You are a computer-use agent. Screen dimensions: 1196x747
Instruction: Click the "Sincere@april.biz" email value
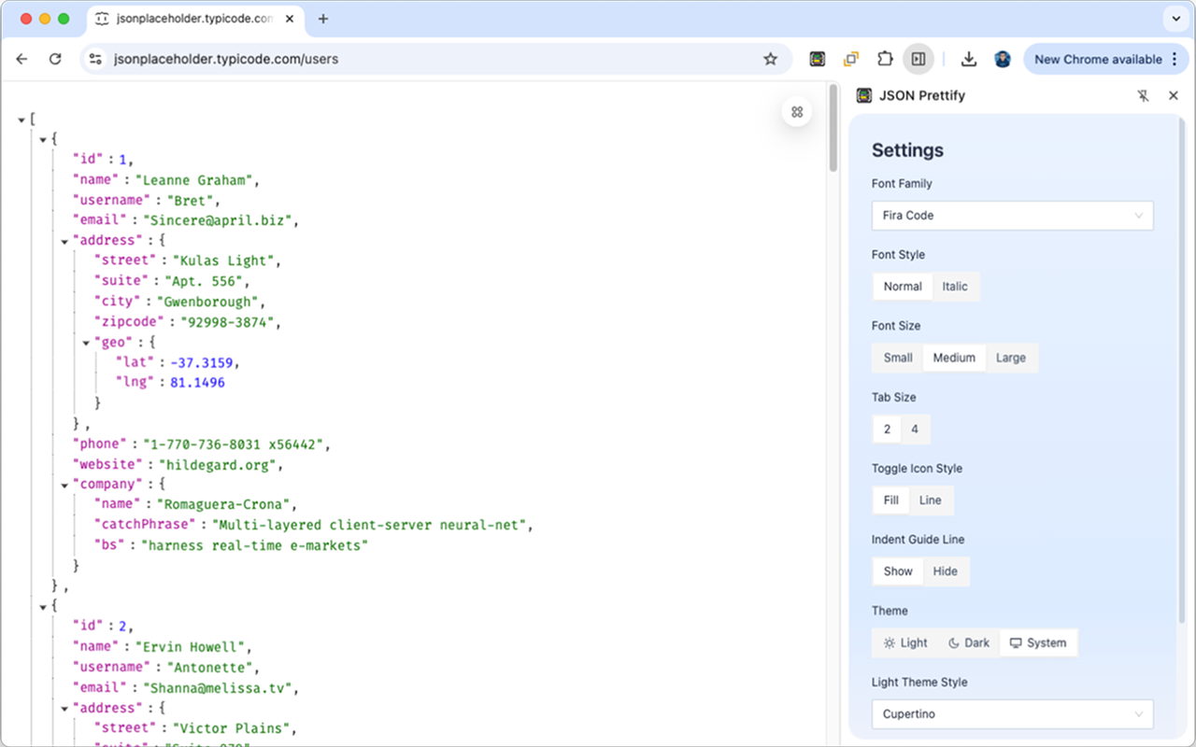point(217,220)
